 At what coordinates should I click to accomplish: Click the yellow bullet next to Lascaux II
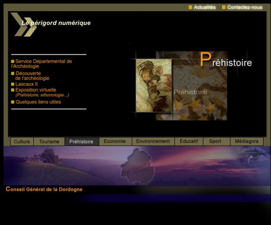[13, 84]
